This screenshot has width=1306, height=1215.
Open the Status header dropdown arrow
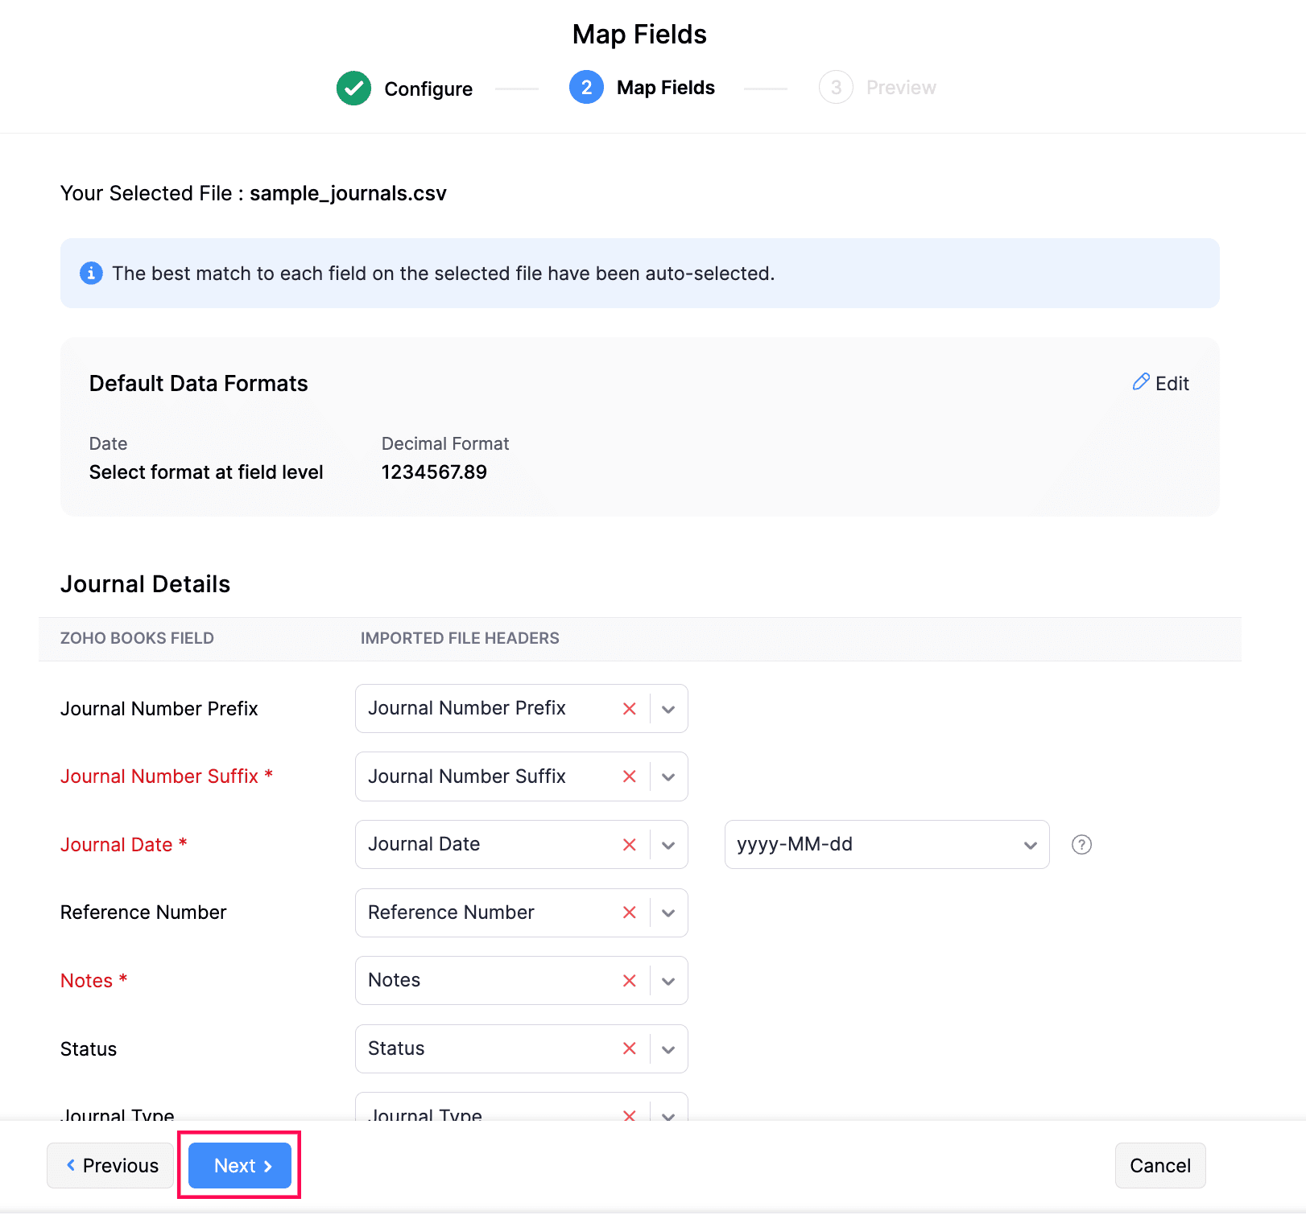click(668, 1048)
